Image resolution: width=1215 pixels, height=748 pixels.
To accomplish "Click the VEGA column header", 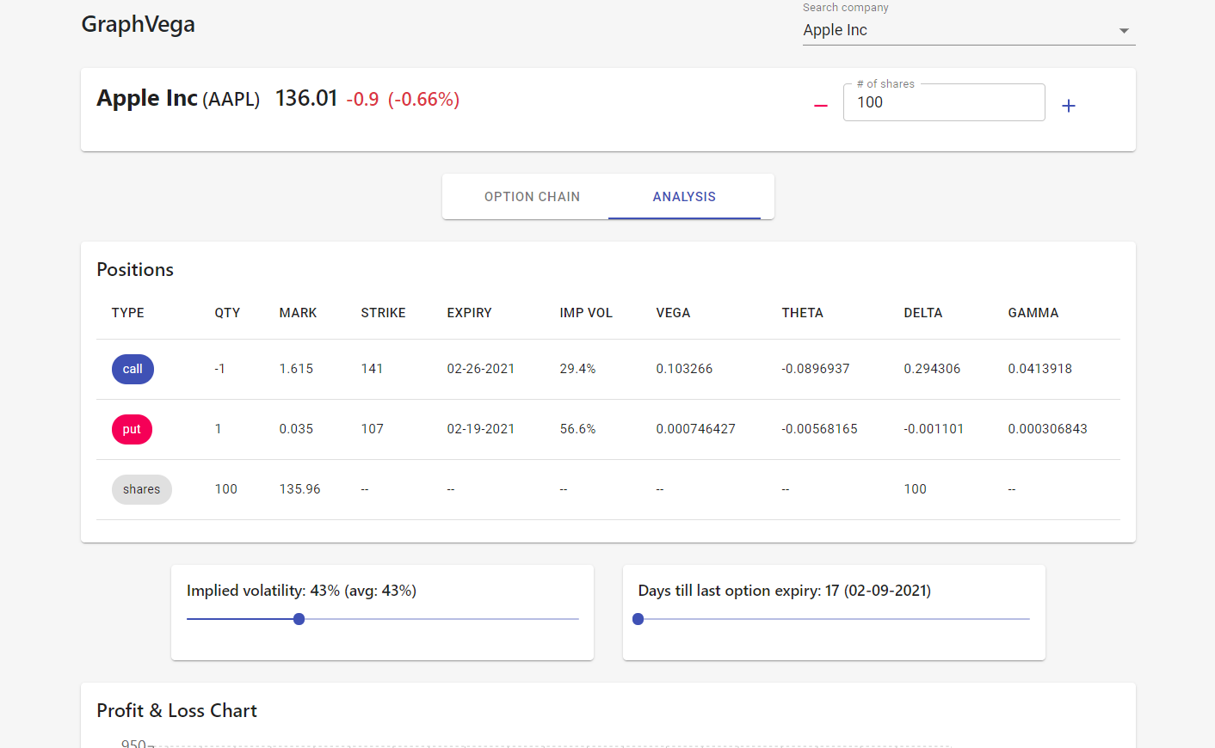I will pos(673,313).
